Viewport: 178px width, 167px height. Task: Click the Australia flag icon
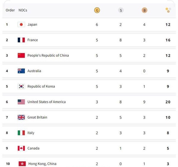coord(21,71)
